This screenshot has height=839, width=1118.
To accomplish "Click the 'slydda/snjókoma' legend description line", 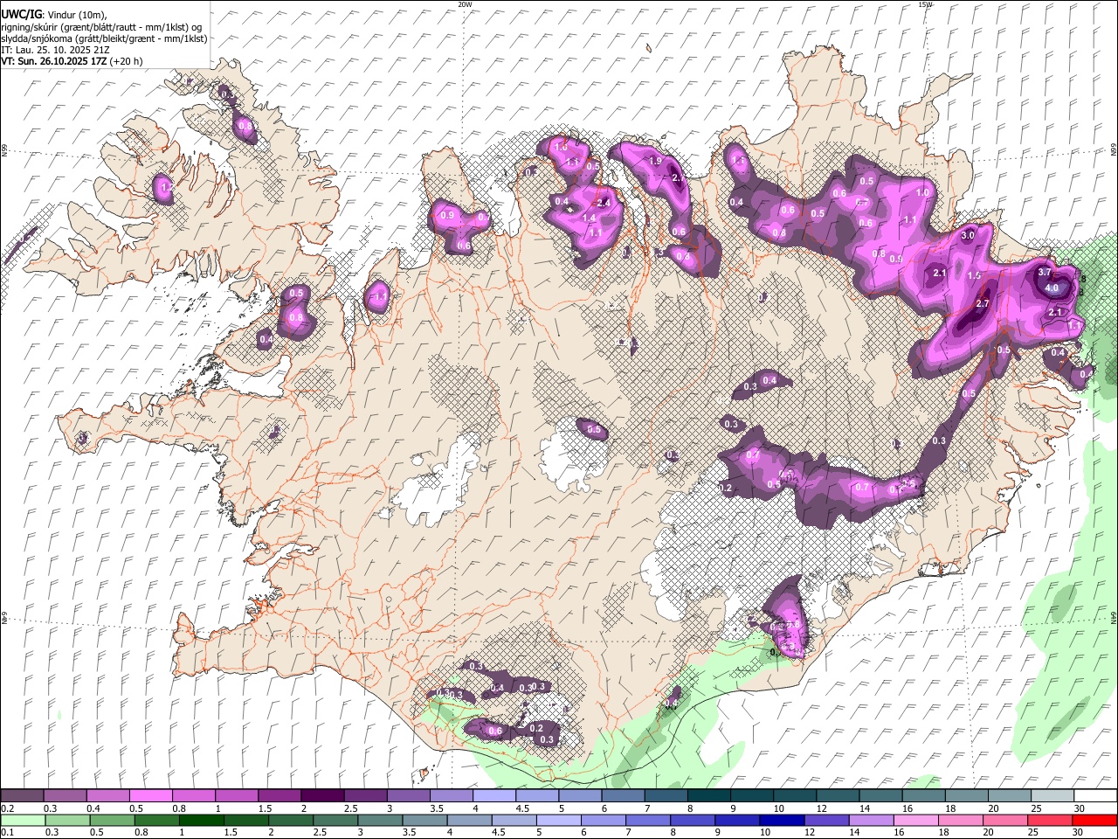I will click(104, 38).
